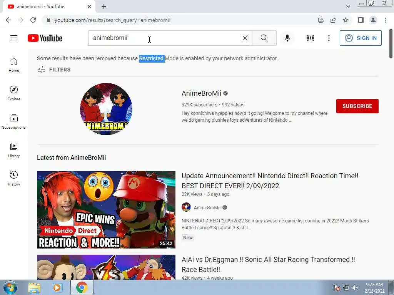394x295 pixels.
Task: Open the AnimeBroMii channel name link
Action: tap(201, 93)
